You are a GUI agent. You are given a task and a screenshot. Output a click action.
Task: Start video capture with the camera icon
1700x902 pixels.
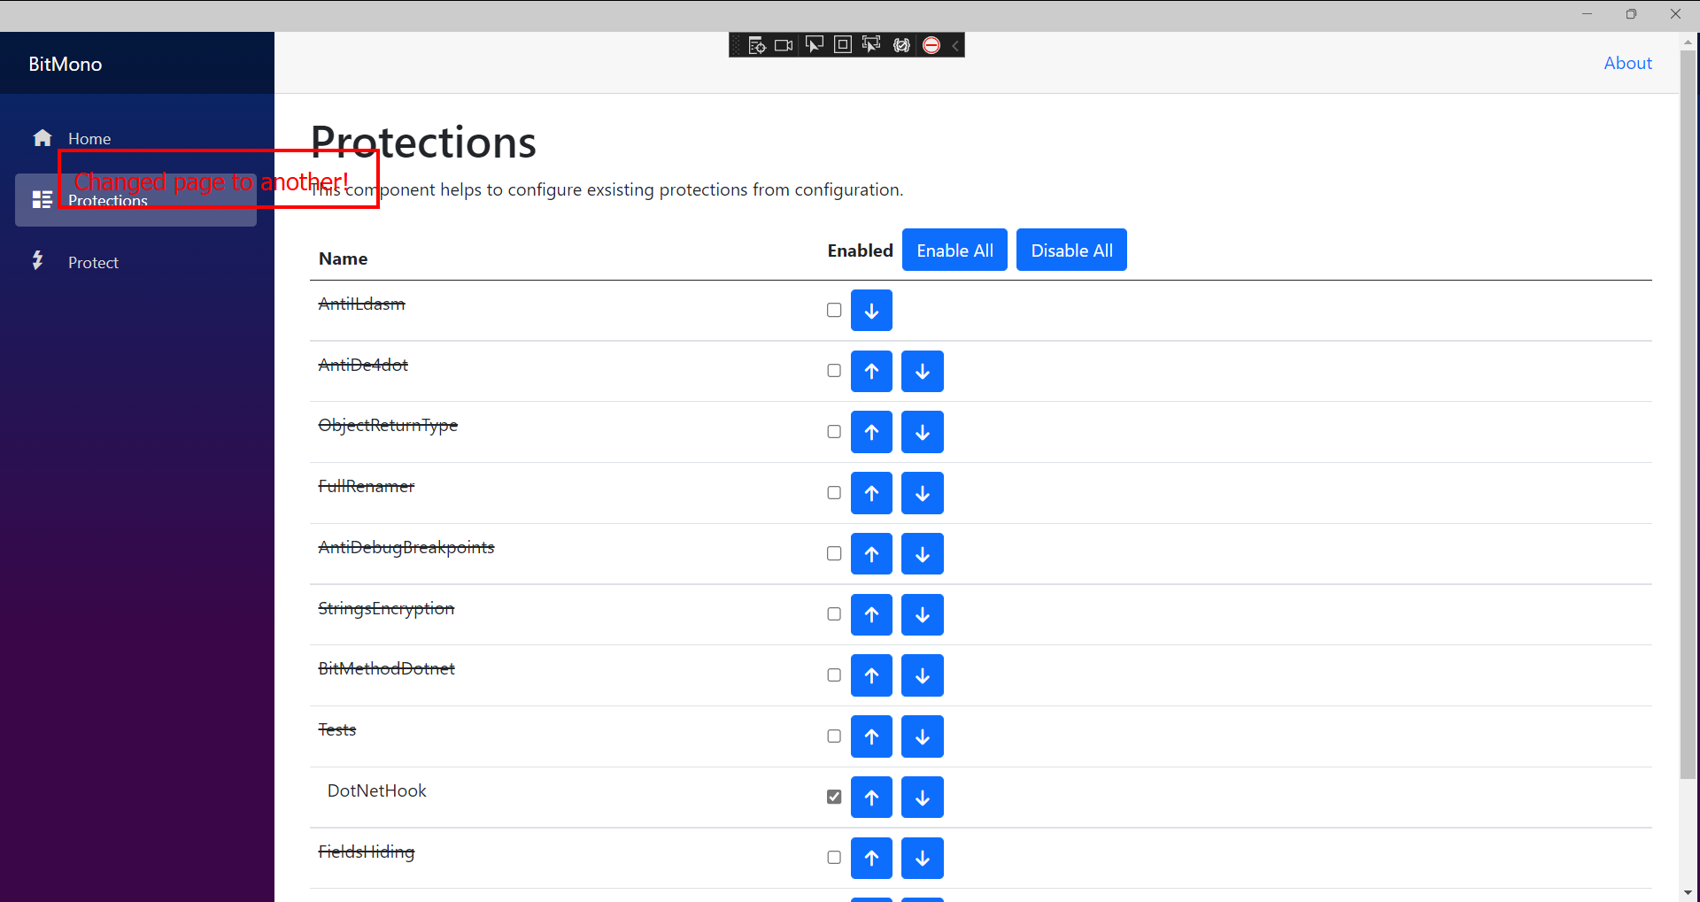click(x=783, y=44)
